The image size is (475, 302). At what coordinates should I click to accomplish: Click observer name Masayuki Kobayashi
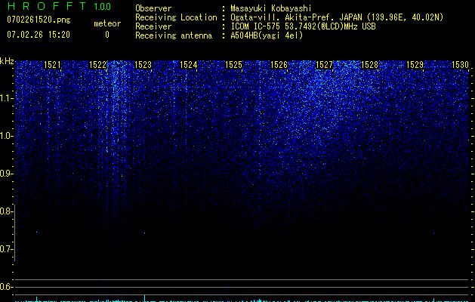point(271,8)
